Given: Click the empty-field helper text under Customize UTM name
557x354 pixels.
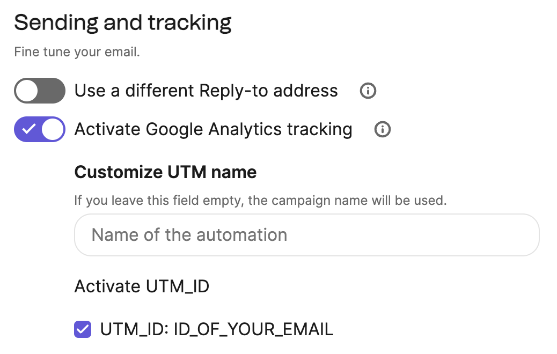Looking at the screenshot, I should [x=260, y=202].
